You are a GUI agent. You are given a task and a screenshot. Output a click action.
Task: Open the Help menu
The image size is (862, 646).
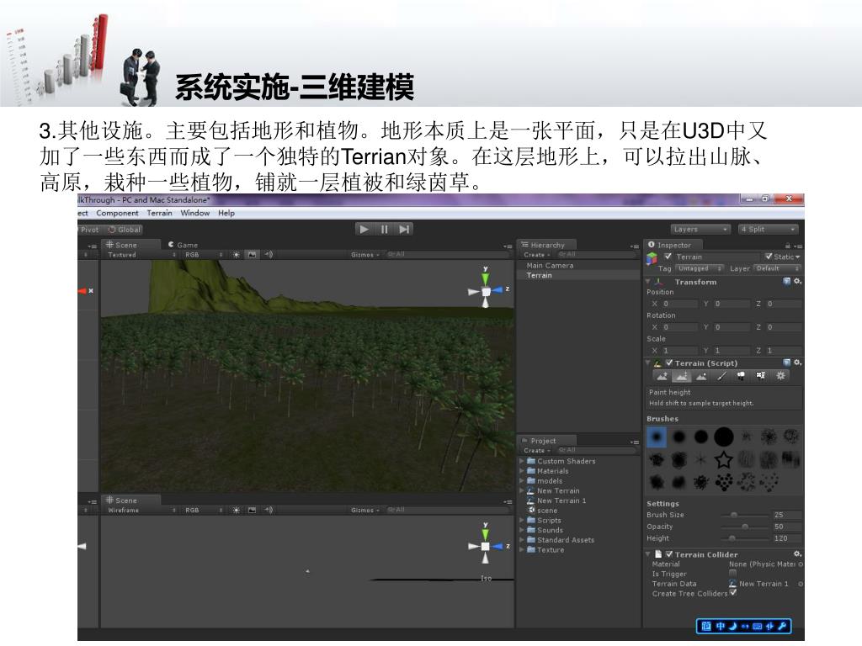point(226,213)
